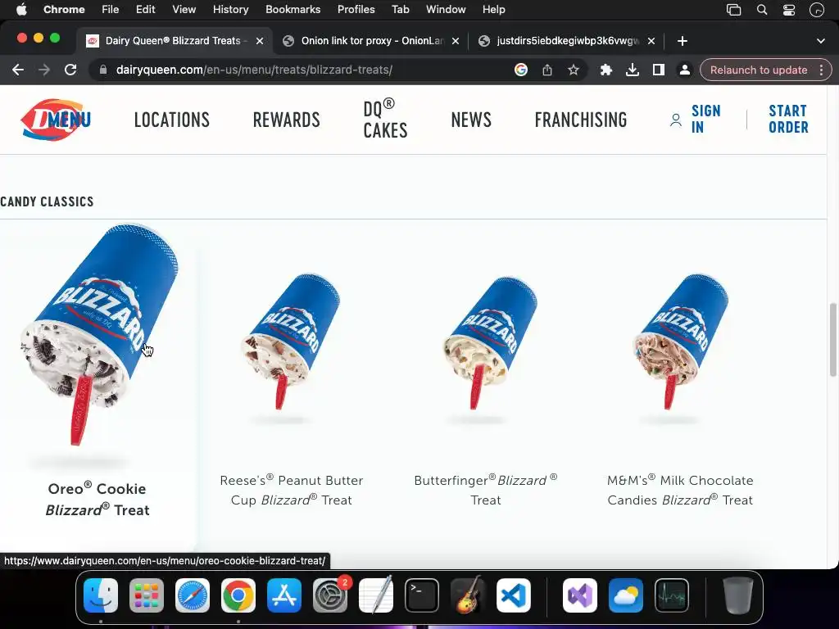Open the Profiles menu

[356, 10]
